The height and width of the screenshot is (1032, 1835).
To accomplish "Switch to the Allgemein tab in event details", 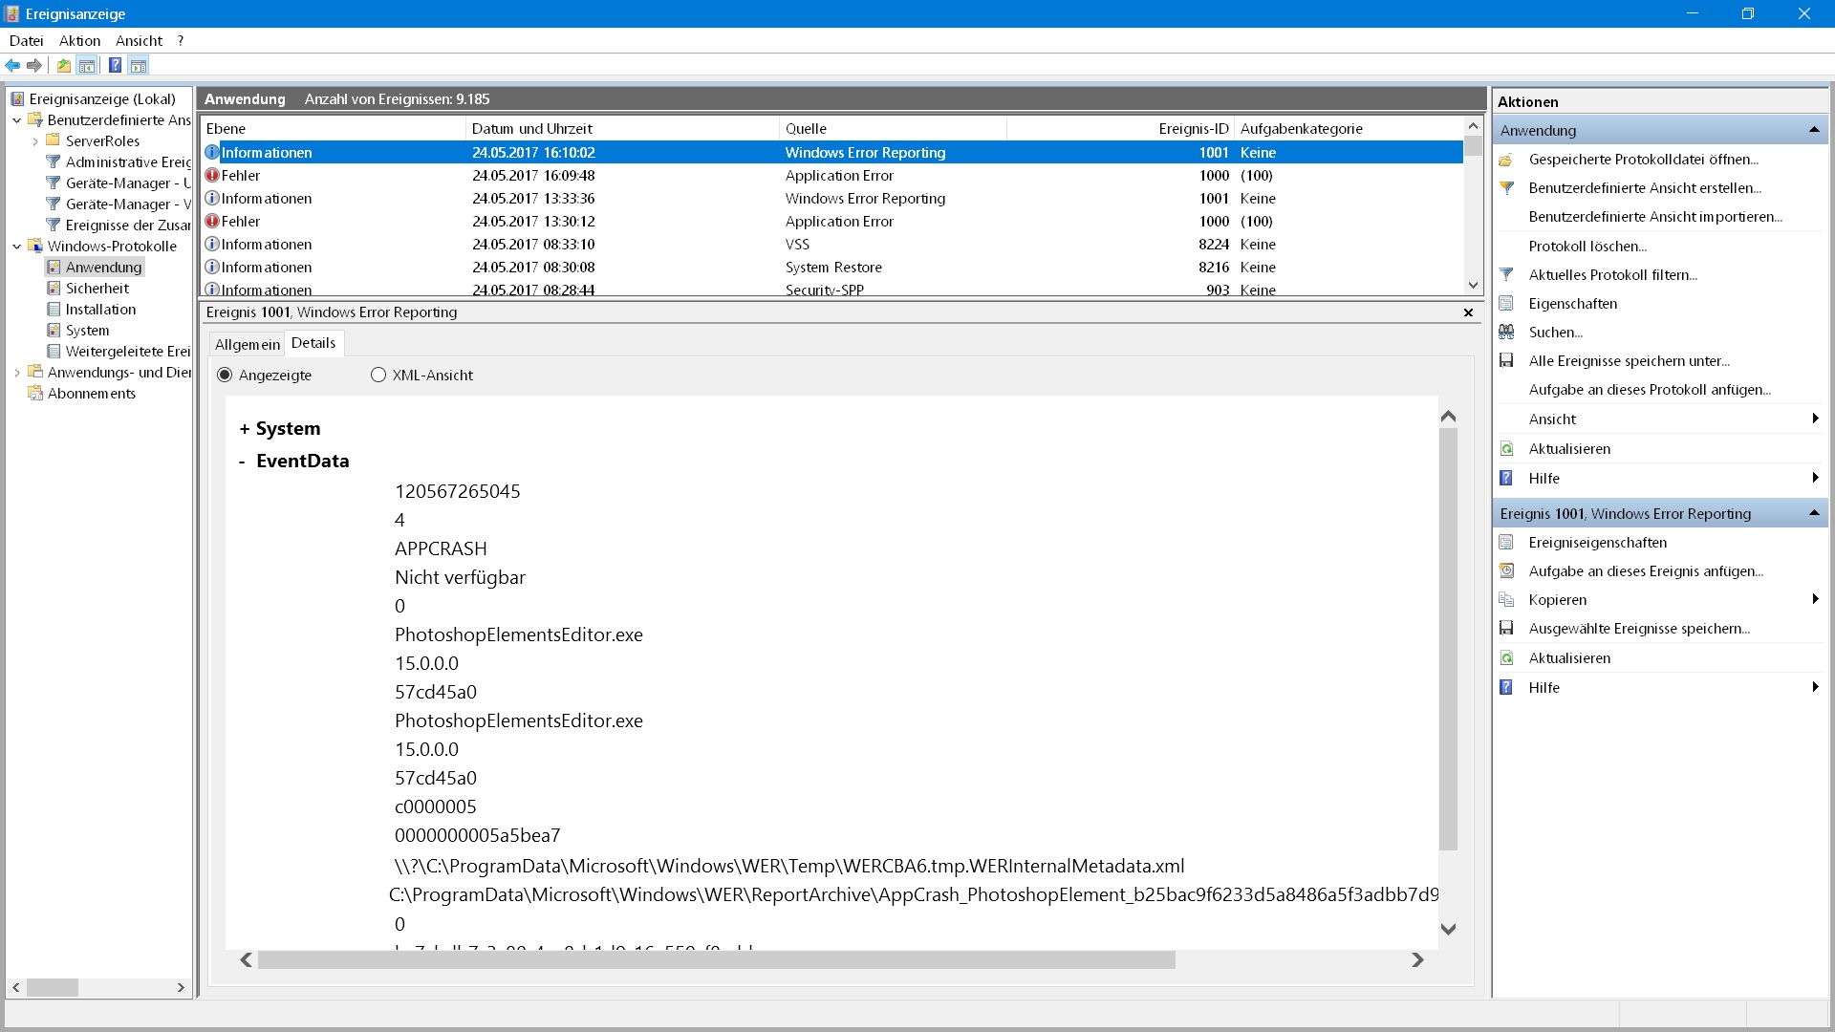I will click(x=247, y=343).
